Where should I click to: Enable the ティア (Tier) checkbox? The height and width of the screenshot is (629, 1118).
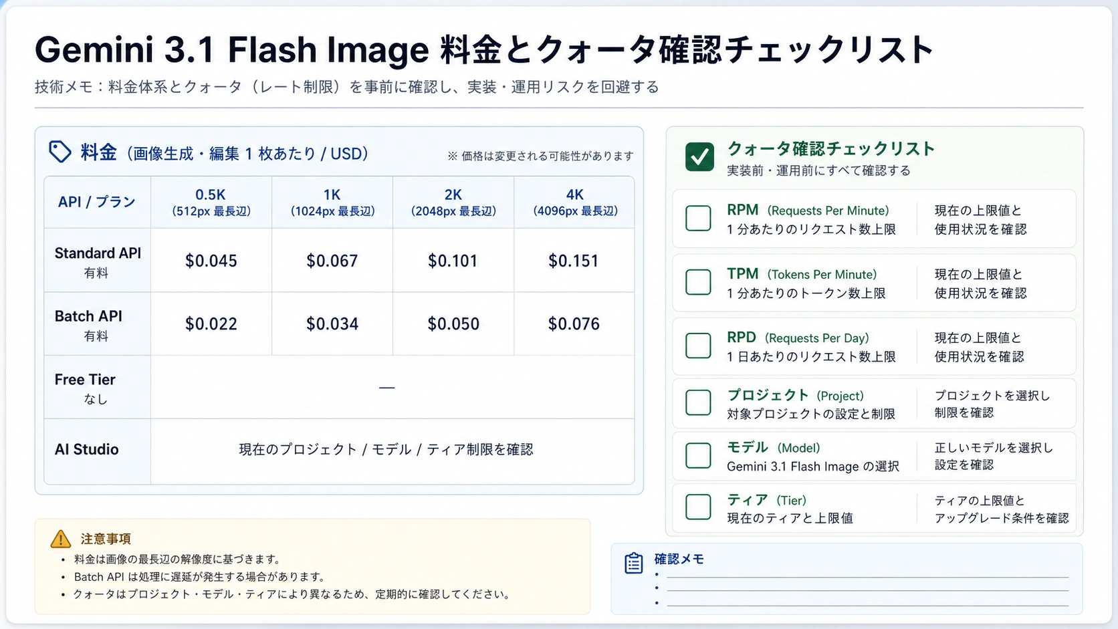point(698,507)
